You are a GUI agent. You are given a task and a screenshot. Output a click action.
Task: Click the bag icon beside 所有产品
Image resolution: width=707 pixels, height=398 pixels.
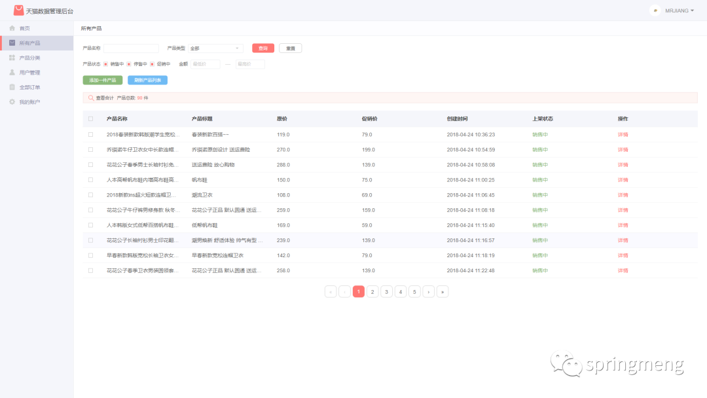pyautogui.click(x=12, y=43)
